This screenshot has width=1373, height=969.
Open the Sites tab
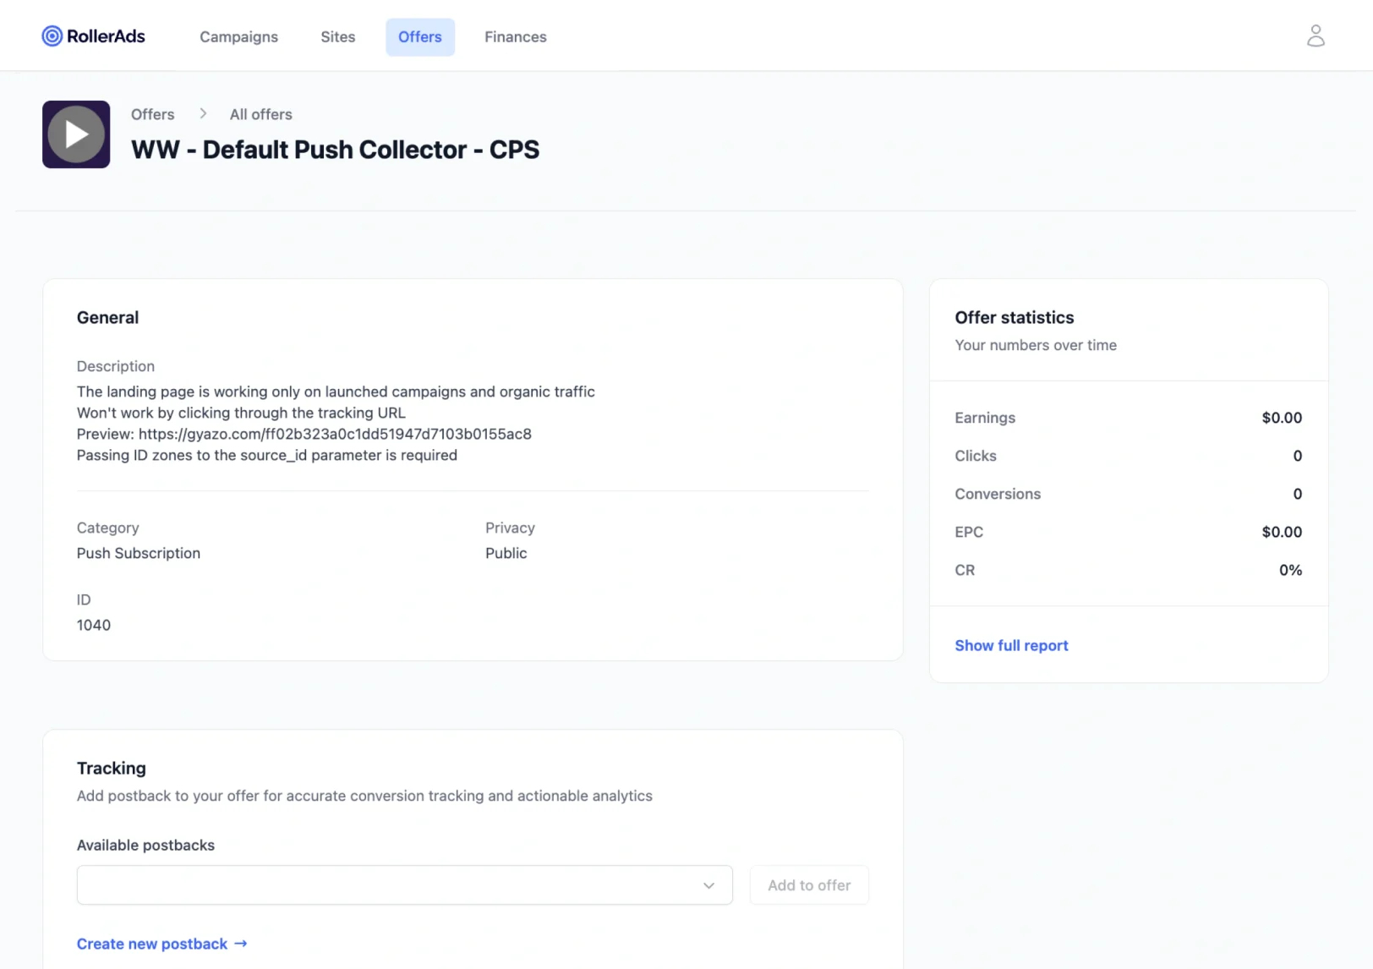pyautogui.click(x=338, y=37)
